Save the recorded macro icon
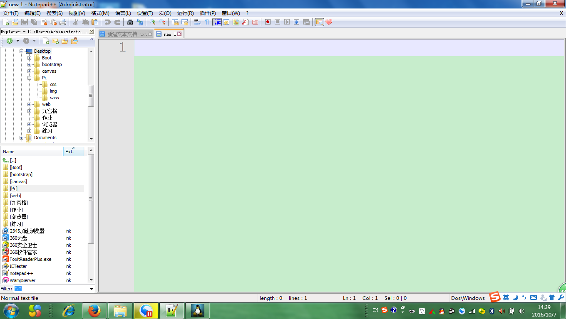 pos(306,22)
